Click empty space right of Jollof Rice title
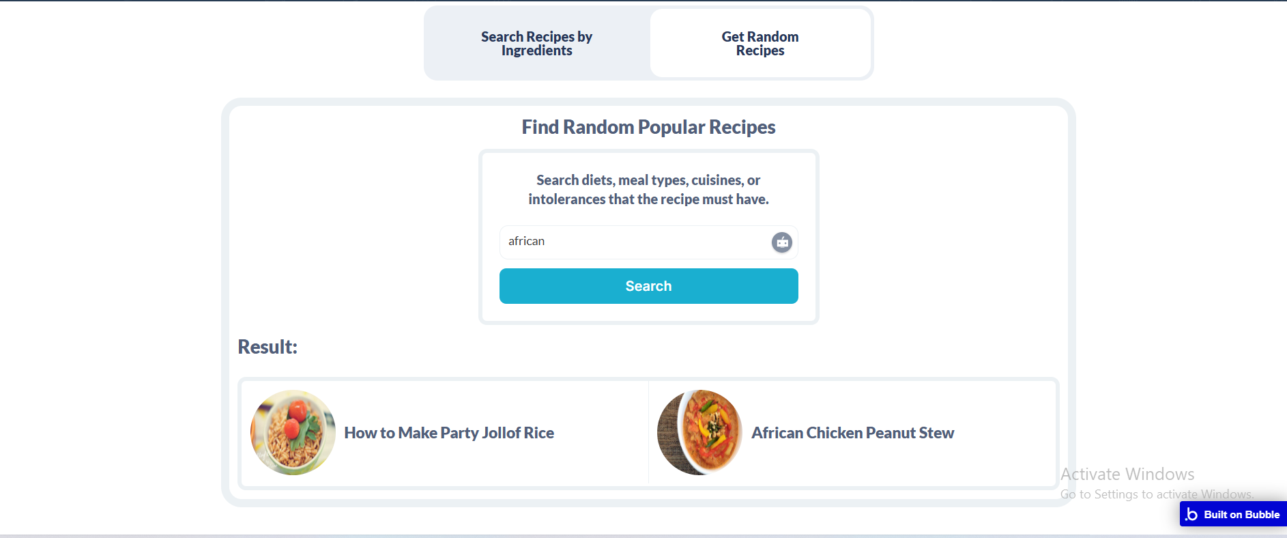 click(601, 433)
